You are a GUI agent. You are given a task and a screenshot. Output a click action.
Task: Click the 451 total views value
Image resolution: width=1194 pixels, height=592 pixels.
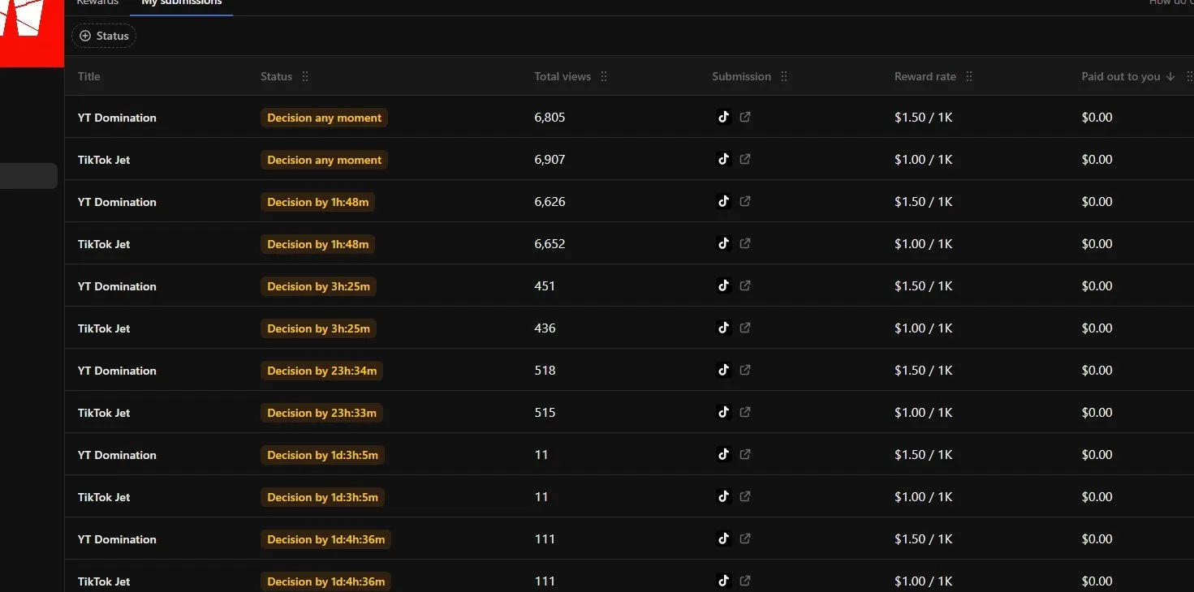[x=545, y=286]
